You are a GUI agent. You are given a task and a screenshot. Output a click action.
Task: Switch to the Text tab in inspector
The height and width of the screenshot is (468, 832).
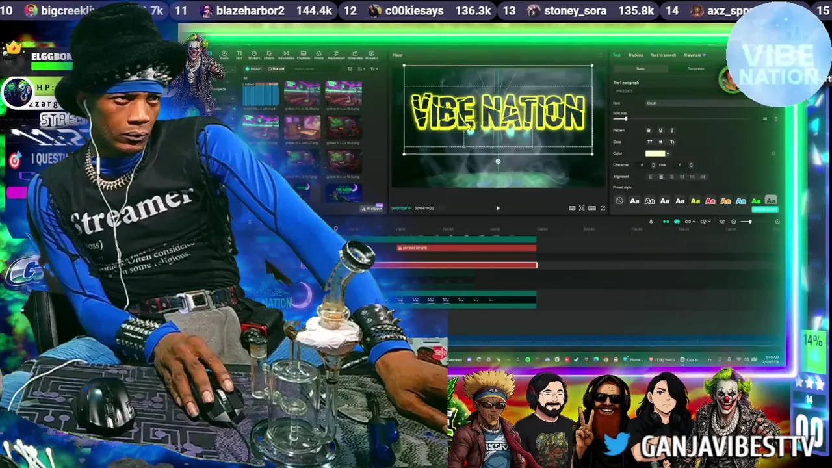[617, 55]
